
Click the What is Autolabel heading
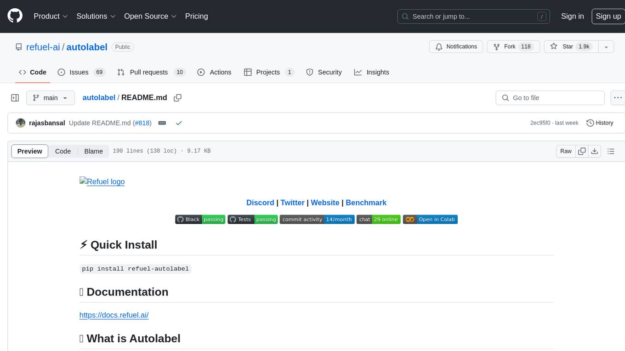pyautogui.click(x=130, y=339)
